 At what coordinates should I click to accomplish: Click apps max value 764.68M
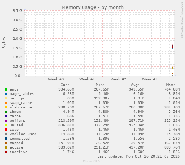point(172,89)
